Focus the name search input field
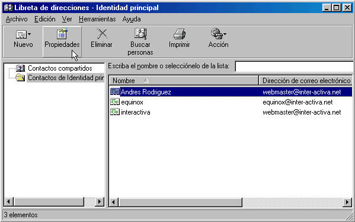 pos(294,66)
